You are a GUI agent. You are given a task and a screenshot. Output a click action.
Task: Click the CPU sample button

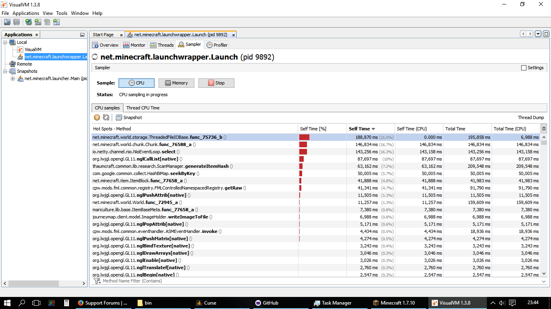point(136,83)
